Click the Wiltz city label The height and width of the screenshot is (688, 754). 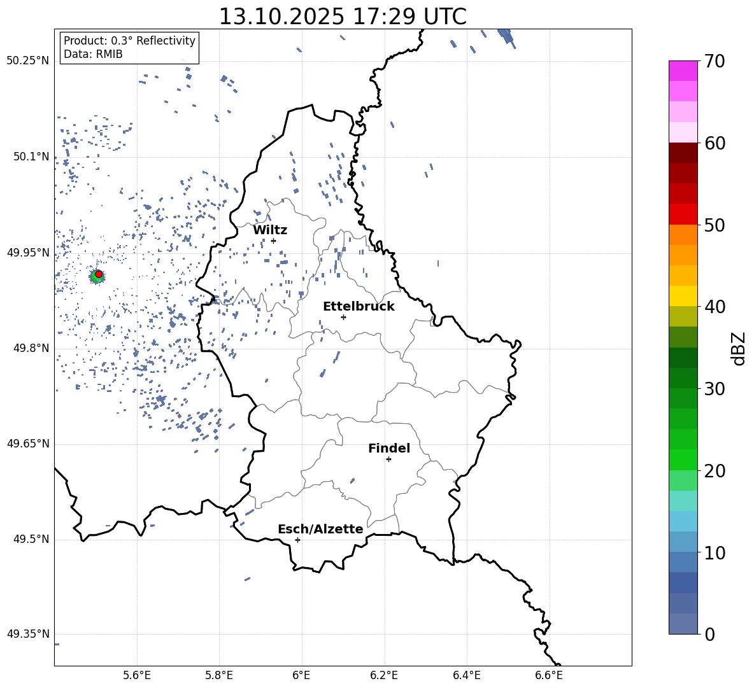tap(270, 230)
